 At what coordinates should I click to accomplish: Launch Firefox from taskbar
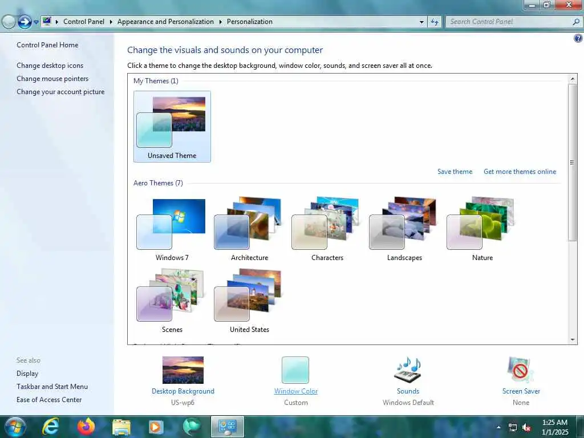[x=86, y=427]
